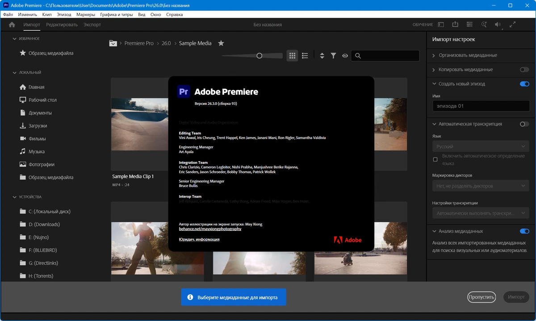Go to the Home screen icon
Viewport: 536px width, 321px height.
point(12,25)
